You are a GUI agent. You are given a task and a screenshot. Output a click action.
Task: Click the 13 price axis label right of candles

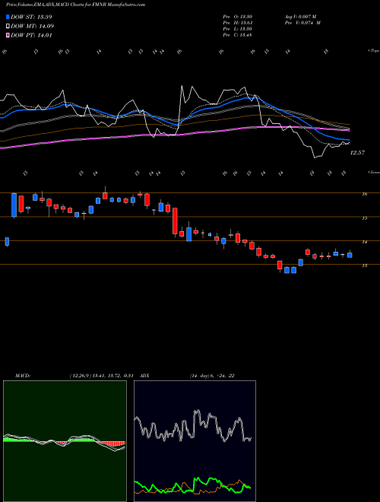[x=364, y=265]
